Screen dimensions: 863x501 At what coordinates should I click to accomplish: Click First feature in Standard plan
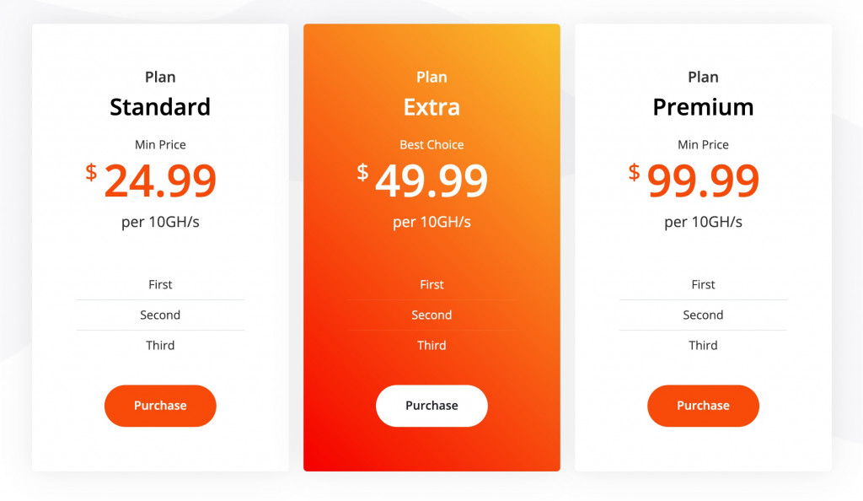(x=160, y=284)
